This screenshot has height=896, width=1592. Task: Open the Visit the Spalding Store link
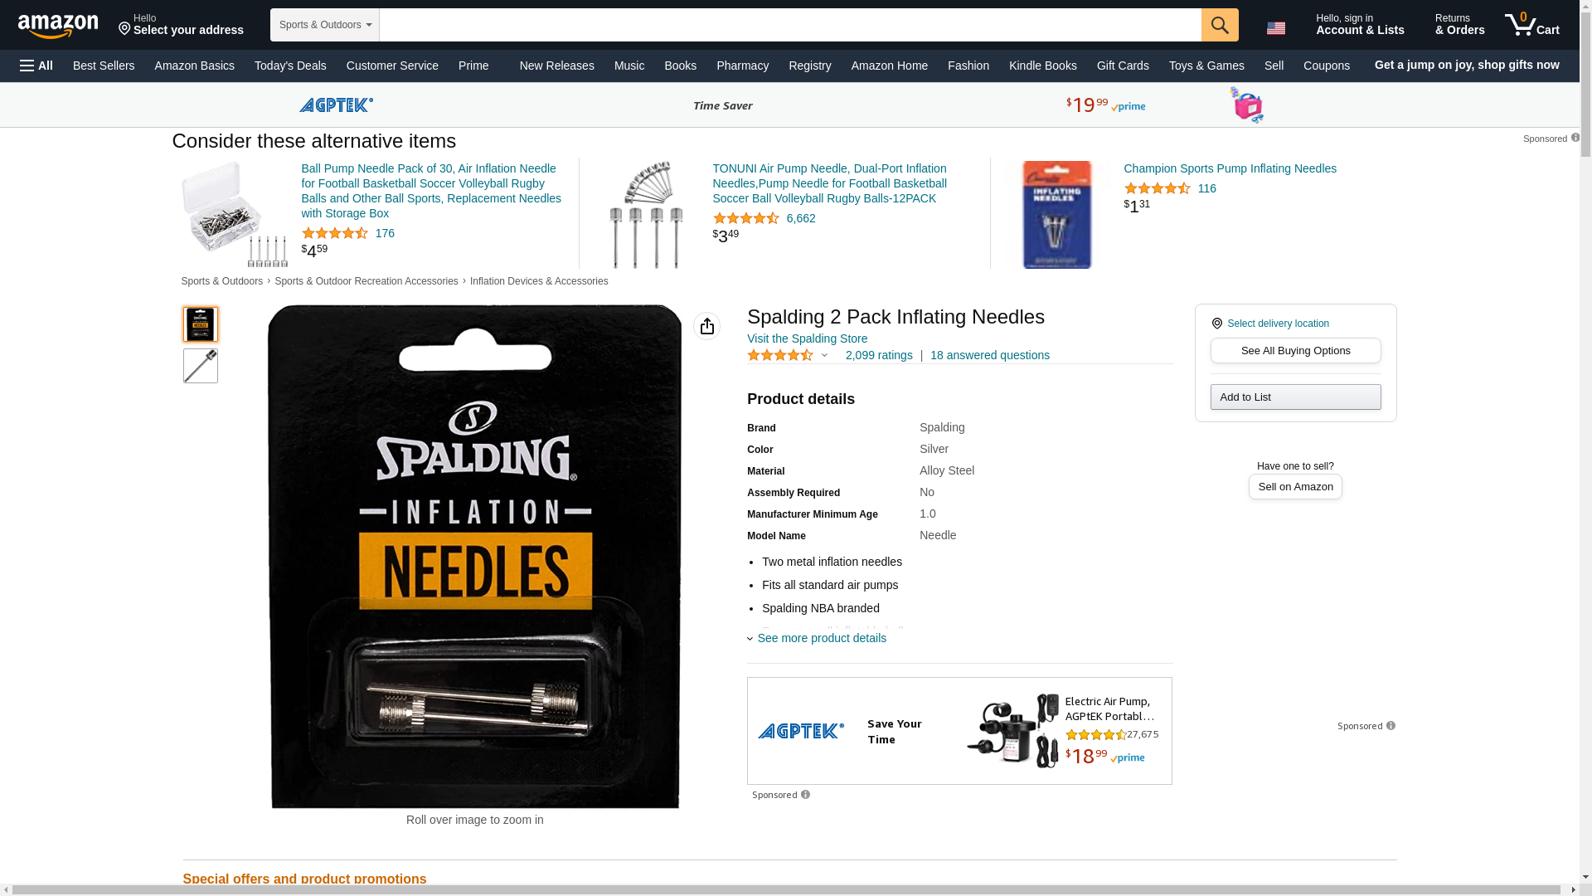(807, 338)
